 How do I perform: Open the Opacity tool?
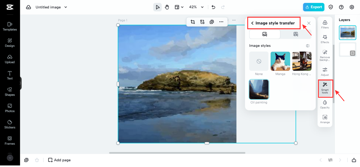[325, 104]
